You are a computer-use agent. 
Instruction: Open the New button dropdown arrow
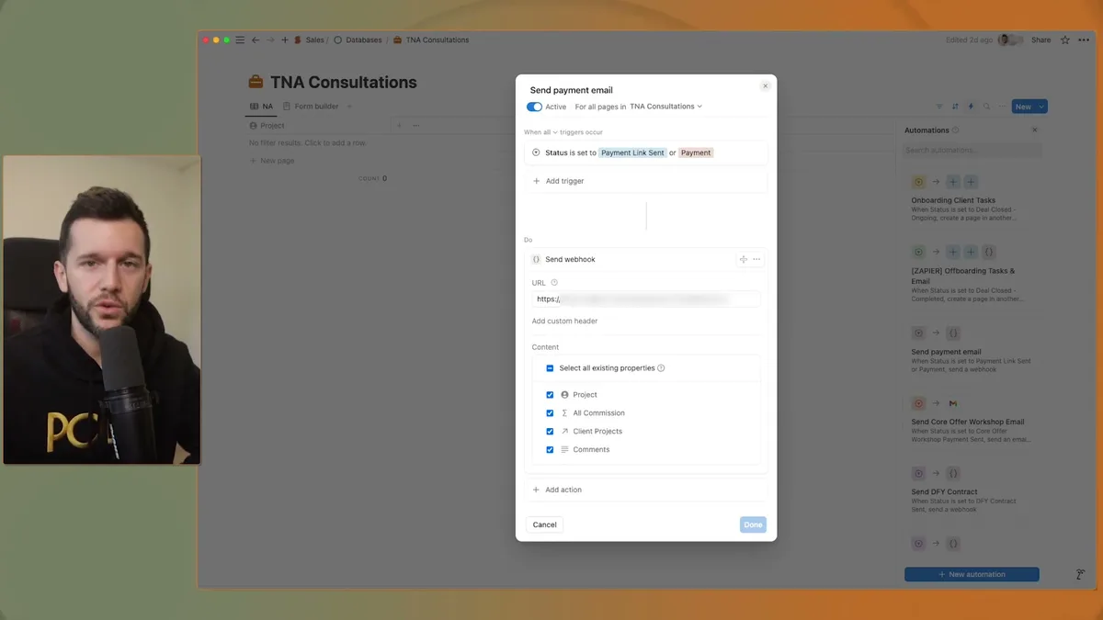coord(1040,106)
